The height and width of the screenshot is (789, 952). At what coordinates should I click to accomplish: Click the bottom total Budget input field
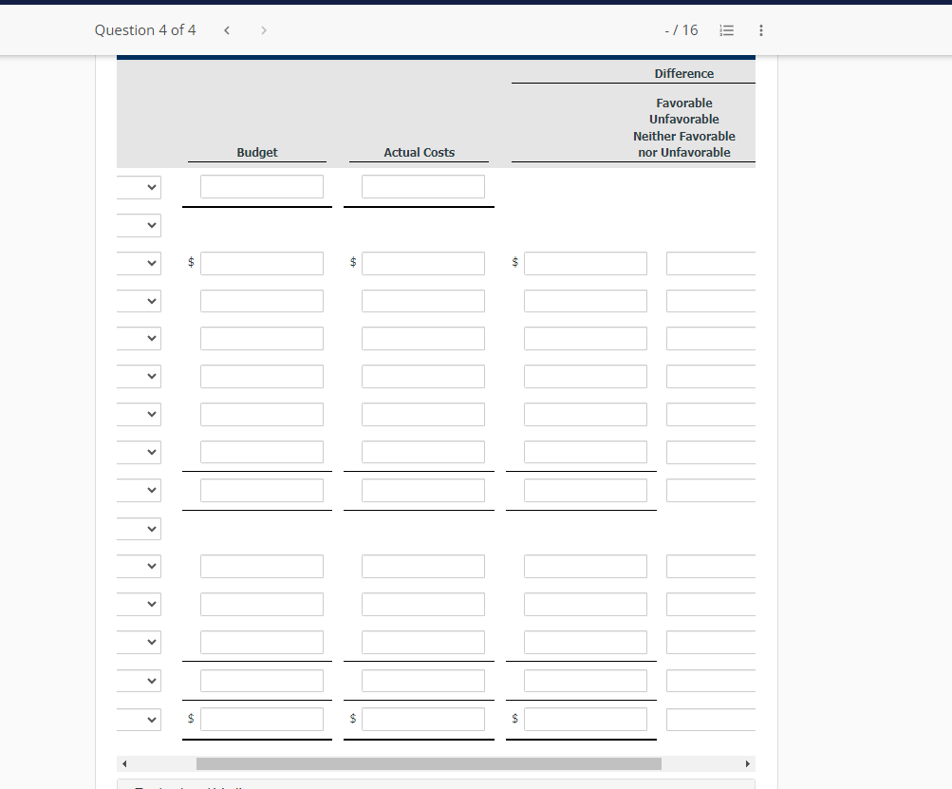pyautogui.click(x=261, y=718)
